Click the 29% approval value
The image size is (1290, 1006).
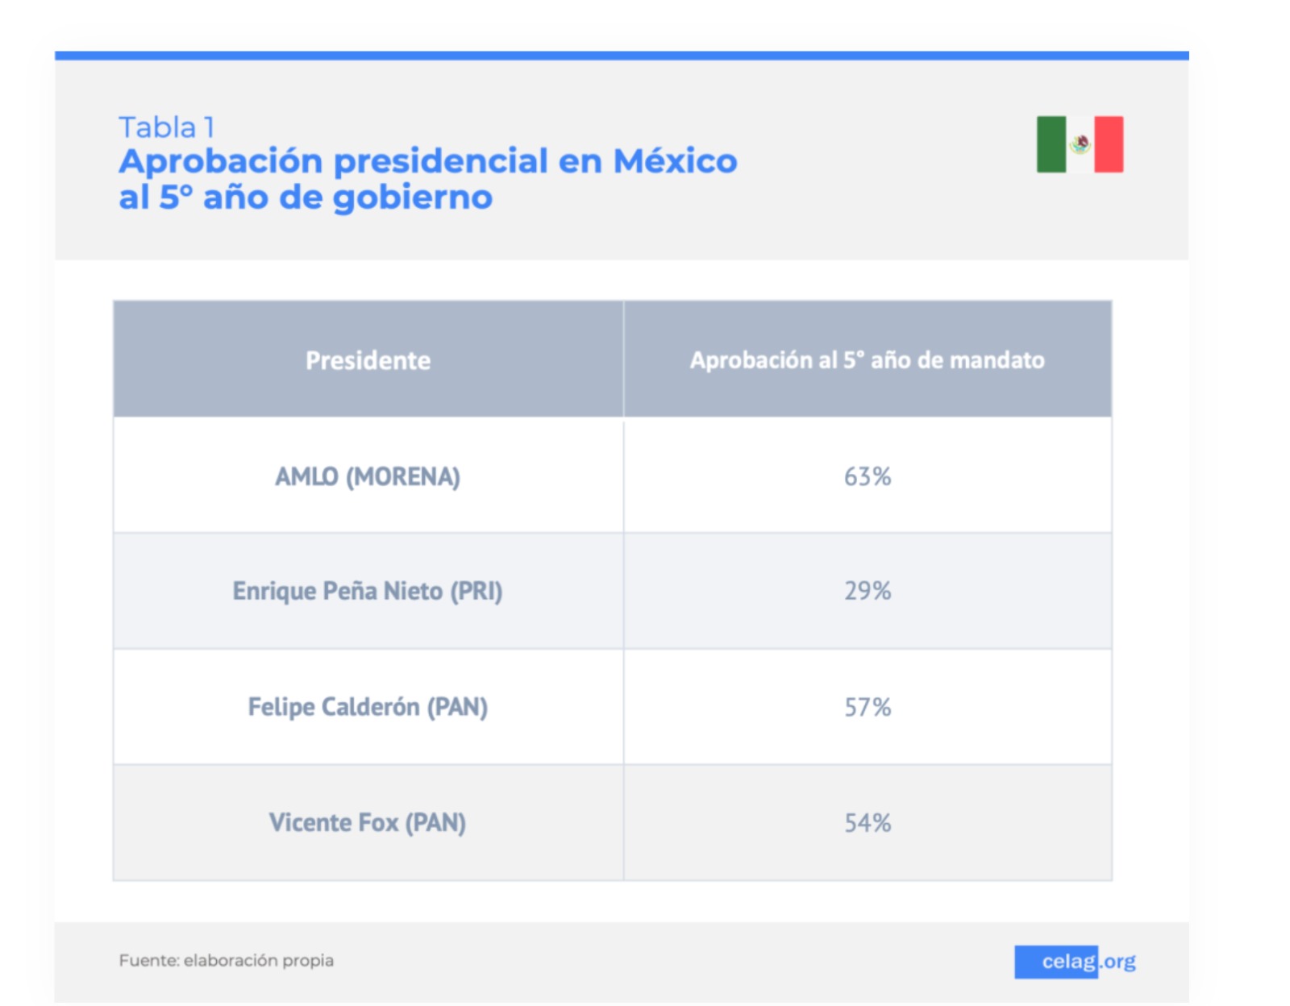[x=868, y=591]
